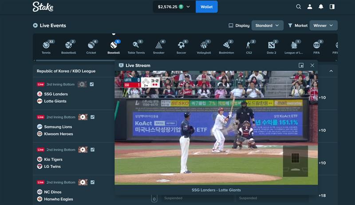The width and height of the screenshot is (355, 205).
Task: Show +10 more markets for SSG Landers match
Action: [322, 98]
